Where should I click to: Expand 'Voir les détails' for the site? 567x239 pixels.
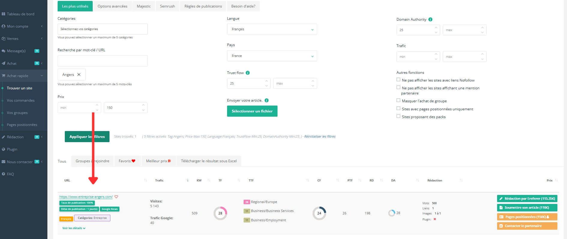pos(74,228)
